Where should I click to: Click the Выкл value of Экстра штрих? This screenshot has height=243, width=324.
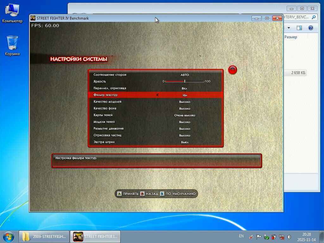point(185,142)
